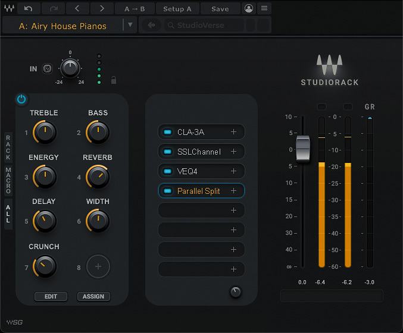Click the undo arrow
Viewport: 403px width, 333px height.
[x=29, y=8]
